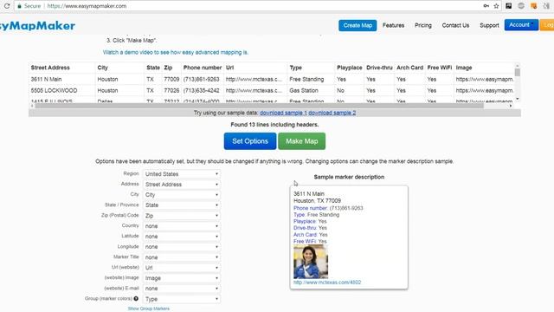Image resolution: width=554 pixels, height=312 pixels.
Task: Click the saved password key icon
Action: click(486, 6)
